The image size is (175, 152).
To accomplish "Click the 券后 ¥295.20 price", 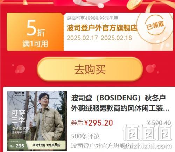I will coord(92,123).
